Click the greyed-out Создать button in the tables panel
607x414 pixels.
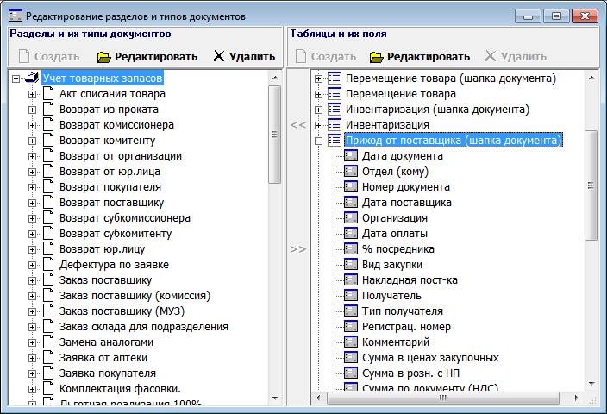pyautogui.click(x=326, y=57)
